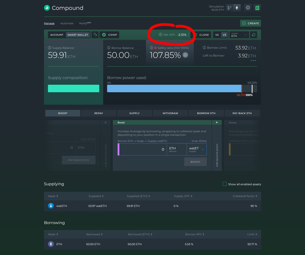Select Compound V2 version
305x255 pixels.
tap(217, 35)
